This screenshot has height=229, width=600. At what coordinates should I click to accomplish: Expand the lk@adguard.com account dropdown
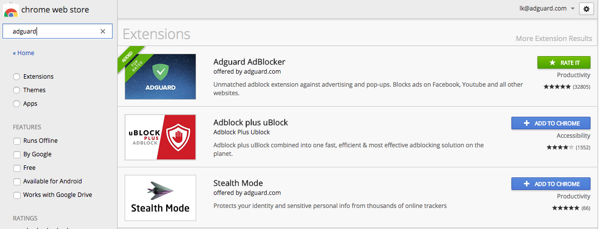[x=547, y=9]
